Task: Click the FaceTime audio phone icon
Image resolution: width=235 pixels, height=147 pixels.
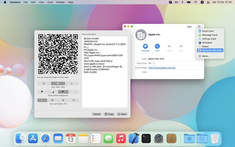Action: pos(154,63)
